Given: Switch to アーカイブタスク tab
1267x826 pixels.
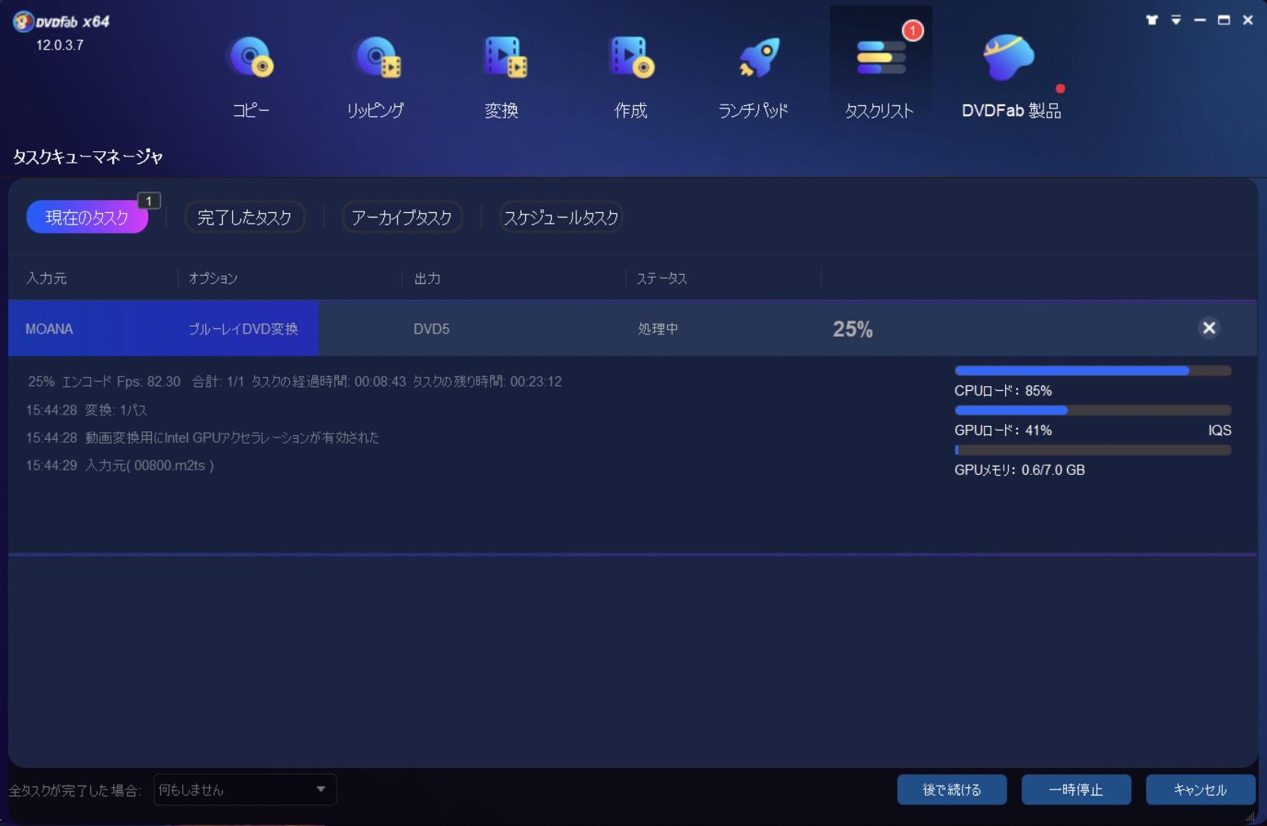Looking at the screenshot, I should pyautogui.click(x=402, y=217).
